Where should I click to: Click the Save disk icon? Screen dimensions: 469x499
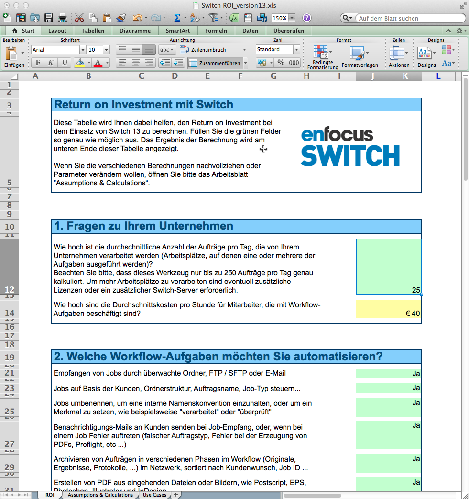(x=49, y=18)
